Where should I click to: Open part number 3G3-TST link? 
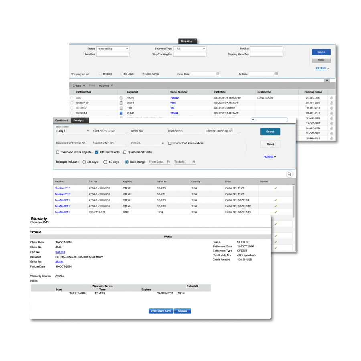click(60, 252)
